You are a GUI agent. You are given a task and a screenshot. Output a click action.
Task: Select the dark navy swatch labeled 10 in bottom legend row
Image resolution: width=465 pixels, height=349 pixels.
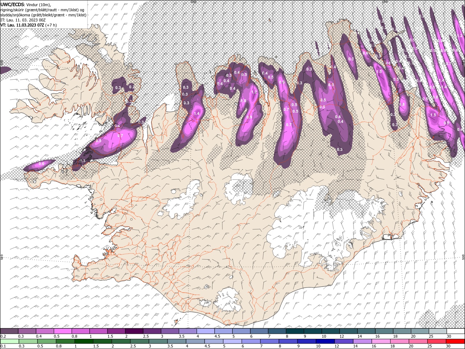click(x=325, y=341)
